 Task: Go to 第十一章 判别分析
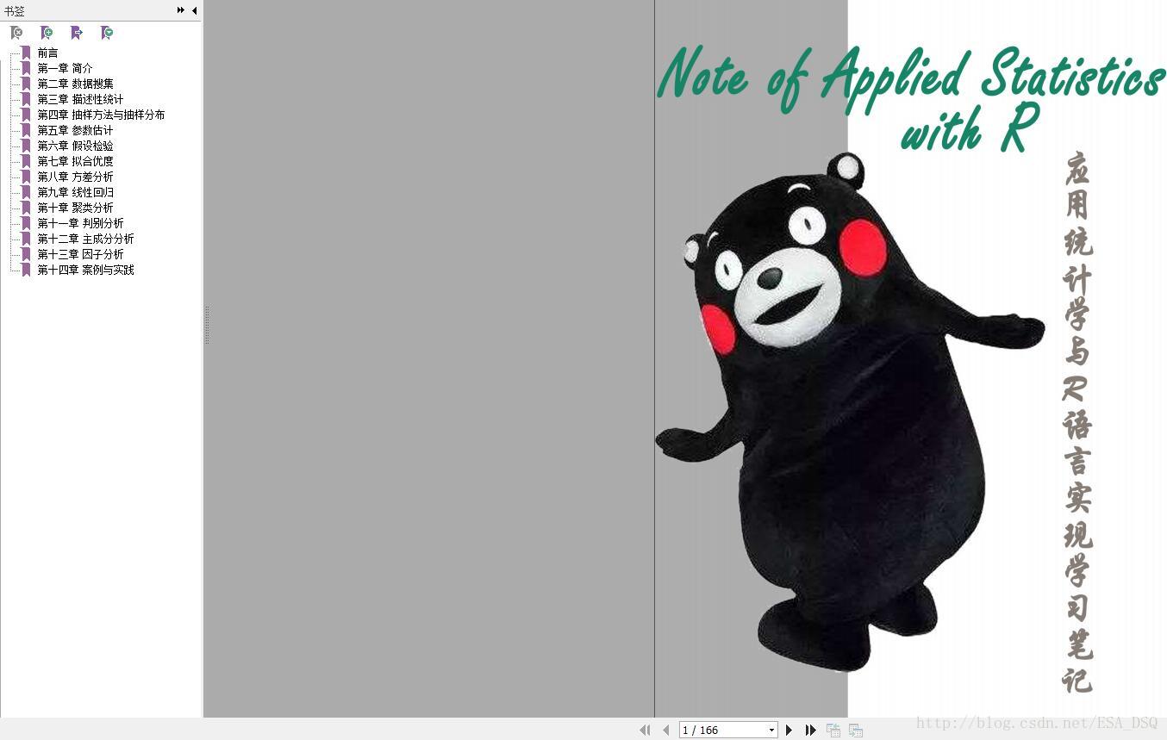pyautogui.click(x=80, y=223)
